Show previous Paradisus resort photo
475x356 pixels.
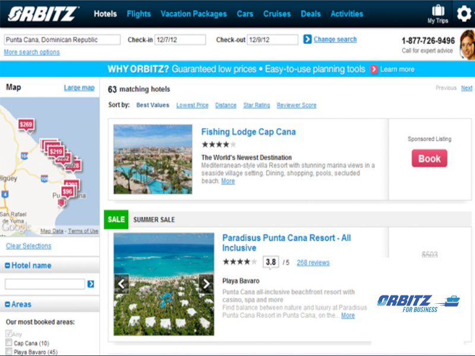click(x=122, y=284)
